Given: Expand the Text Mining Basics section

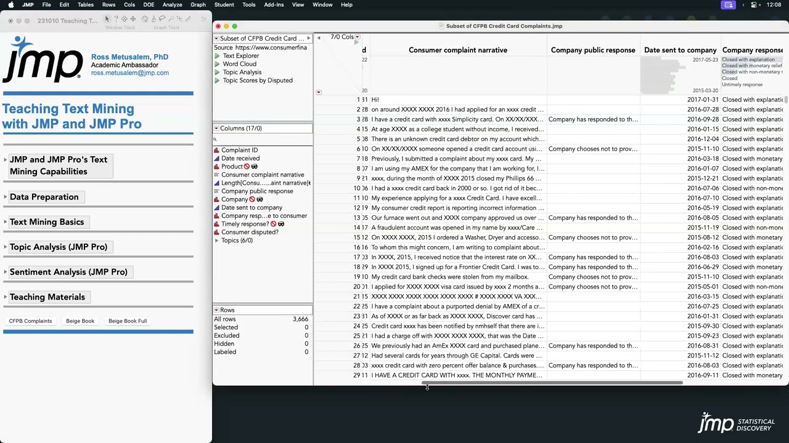Looking at the screenshot, I should coord(6,222).
